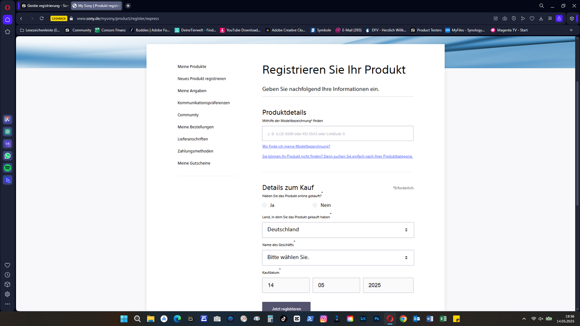Take a snapshot using the camera icon
580x326 pixels.
[x=505, y=18]
